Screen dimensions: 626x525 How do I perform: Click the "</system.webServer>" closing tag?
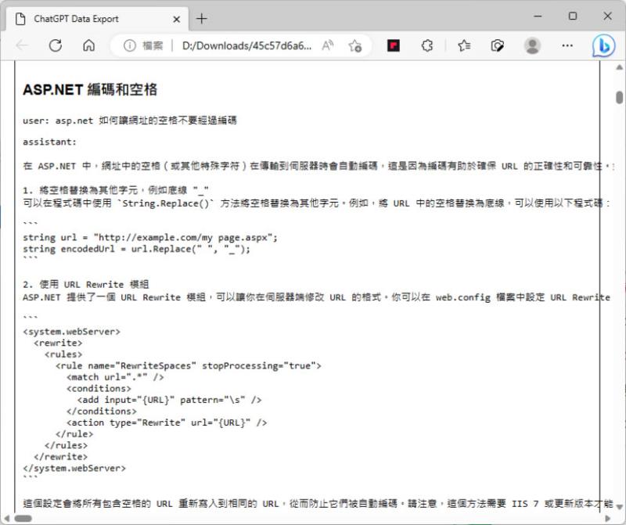click(x=74, y=468)
